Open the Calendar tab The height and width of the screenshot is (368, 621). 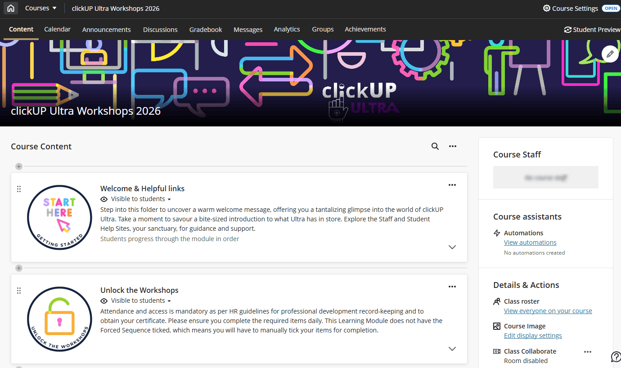57,29
